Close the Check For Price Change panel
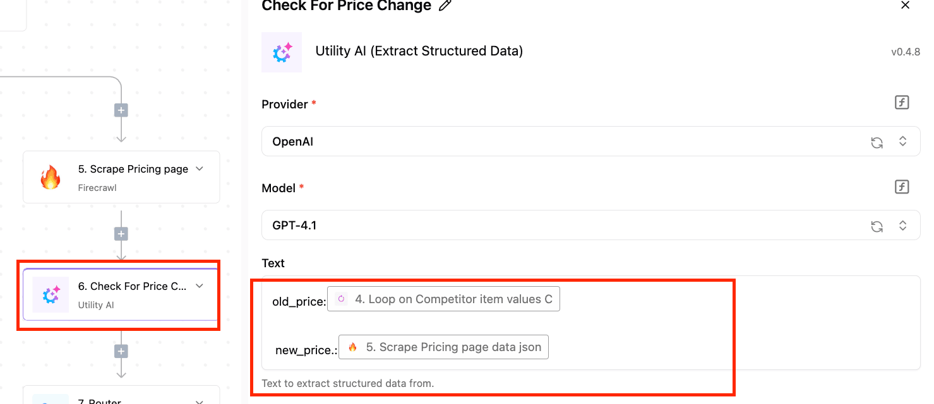934x404 pixels. click(905, 5)
